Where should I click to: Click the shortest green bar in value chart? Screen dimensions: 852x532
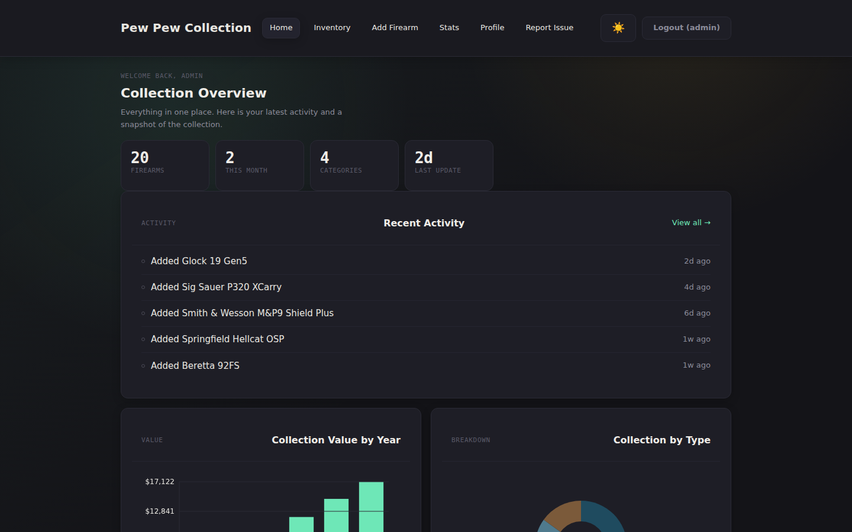[301, 524]
